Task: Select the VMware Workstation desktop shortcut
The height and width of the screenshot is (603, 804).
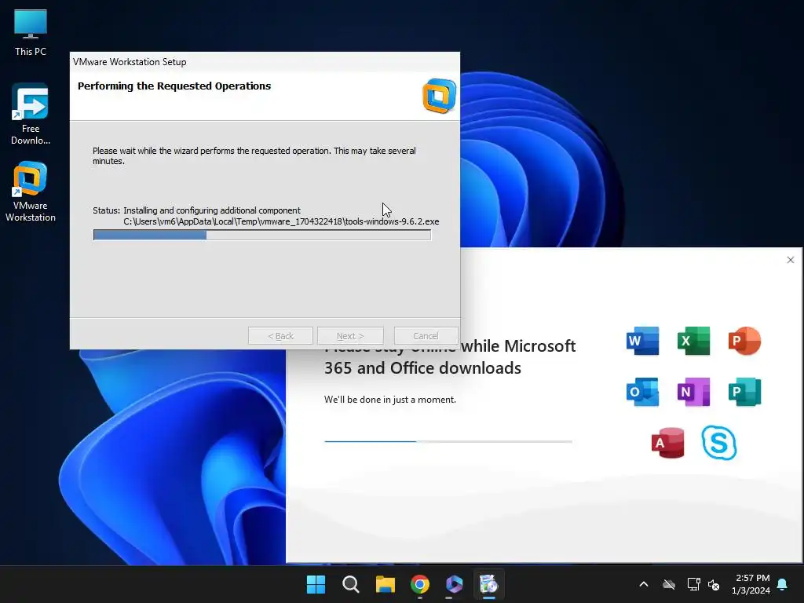Action: pyautogui.click(x=31, y=192)
